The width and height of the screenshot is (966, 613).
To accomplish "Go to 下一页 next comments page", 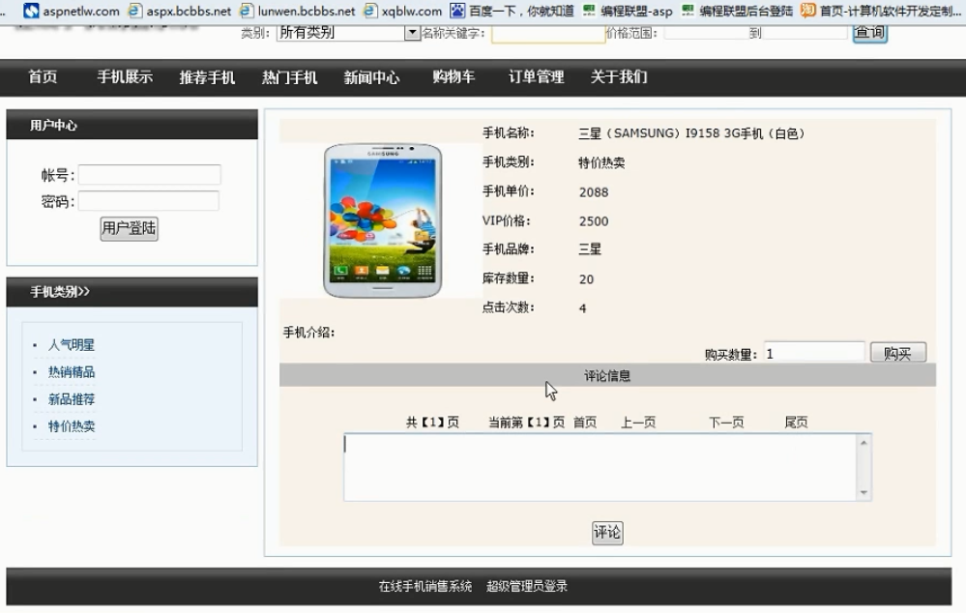I will (726, 423).
